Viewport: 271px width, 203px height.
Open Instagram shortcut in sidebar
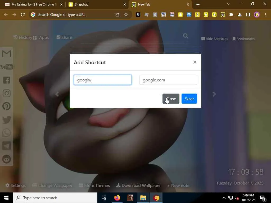[7, 93]
